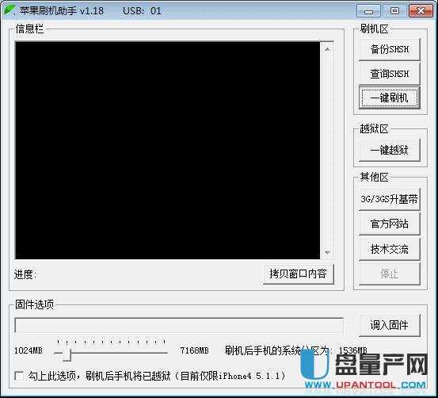Minimize the 苹果刷机助手 window
Screen dimensions: 438x398
tap(369, 11)
